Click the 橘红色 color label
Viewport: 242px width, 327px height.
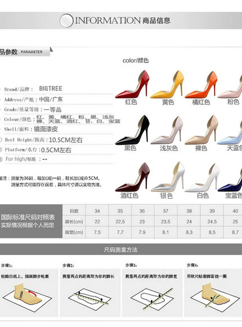(201, 102)
